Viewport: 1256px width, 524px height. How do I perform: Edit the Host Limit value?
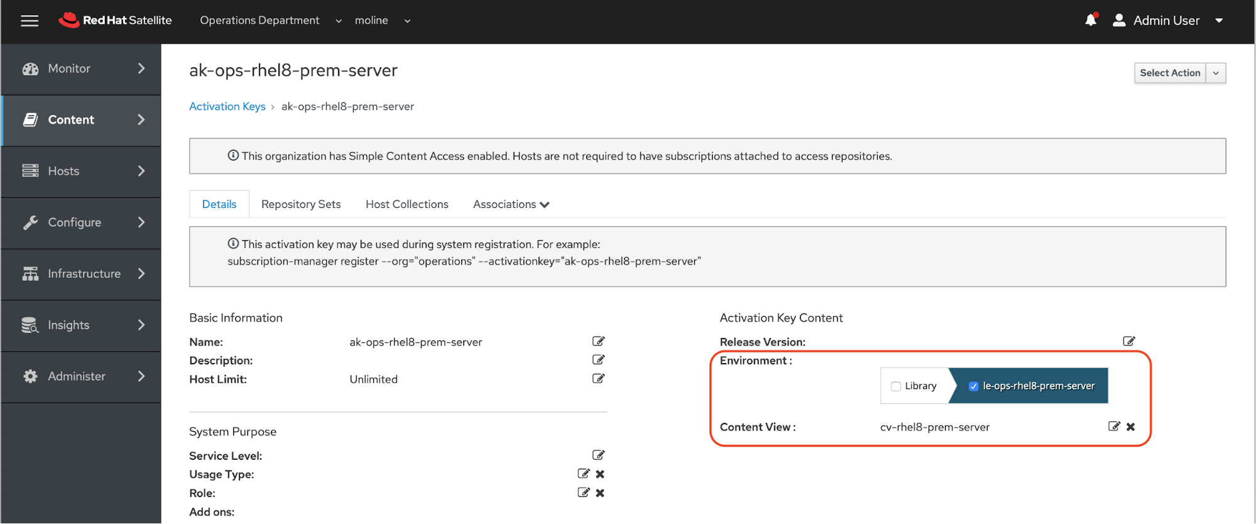598,379
